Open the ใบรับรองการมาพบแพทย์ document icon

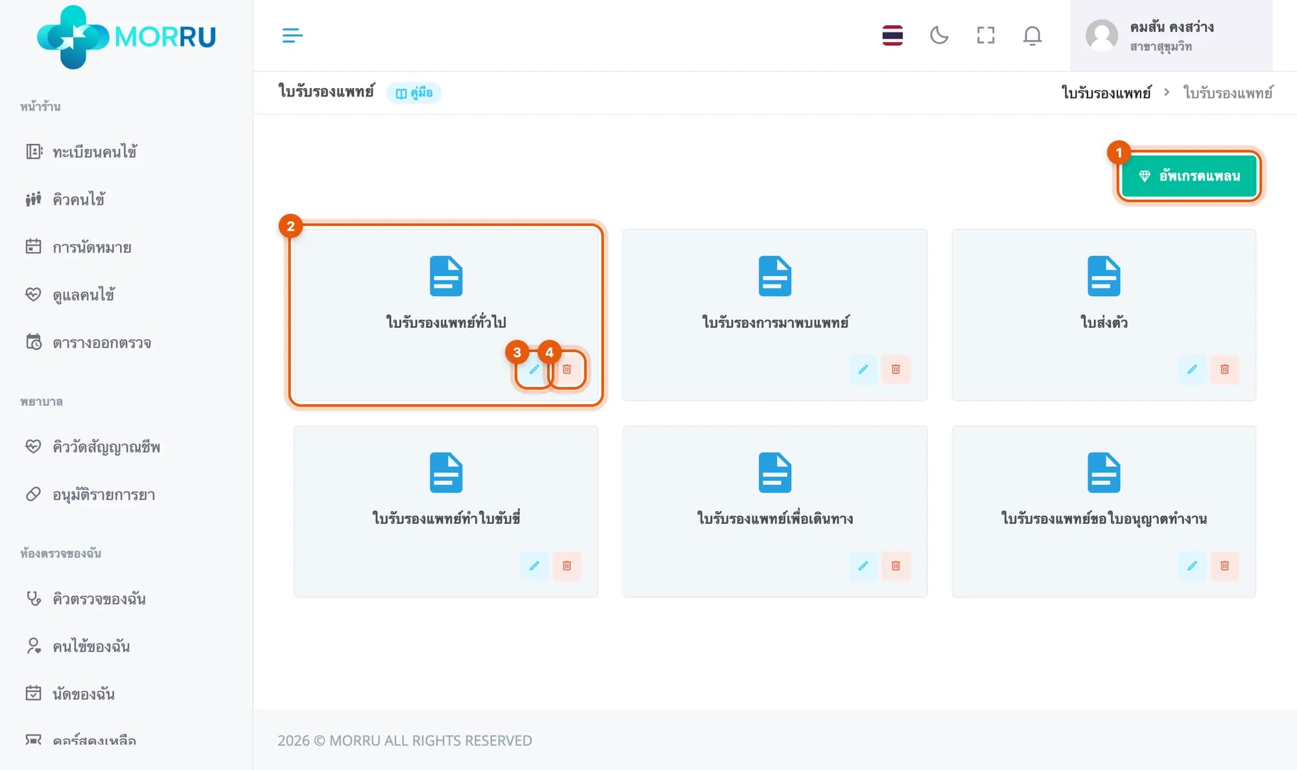click(775, 276)
